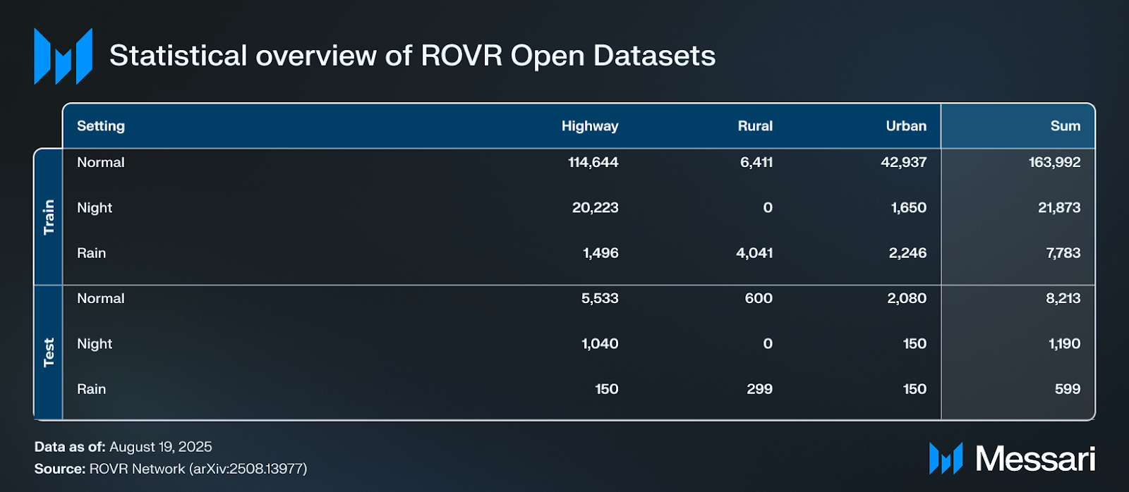Click the Sum value '1,190'
Viewport: 1129px width, 492px height.
[x=1065, y=344]
